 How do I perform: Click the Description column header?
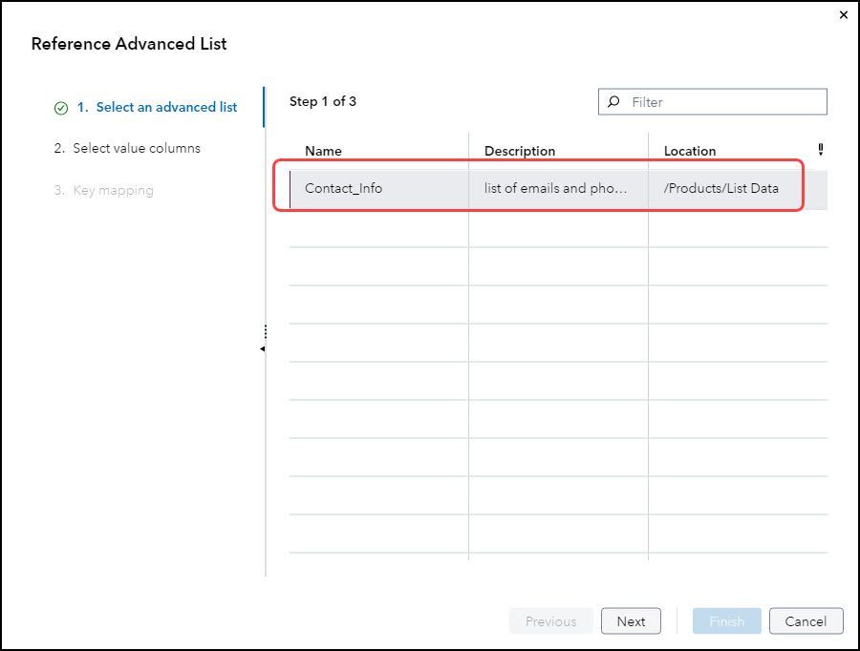[520, 151]
